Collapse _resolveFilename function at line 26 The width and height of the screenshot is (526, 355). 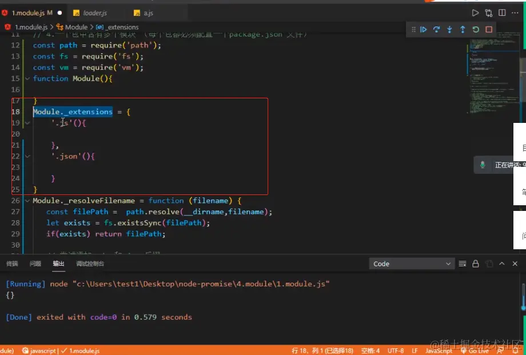pos(27,201)
